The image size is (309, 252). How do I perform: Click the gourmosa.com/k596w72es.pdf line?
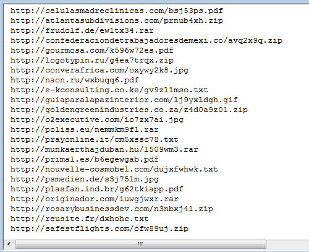[x=92, y=50]
